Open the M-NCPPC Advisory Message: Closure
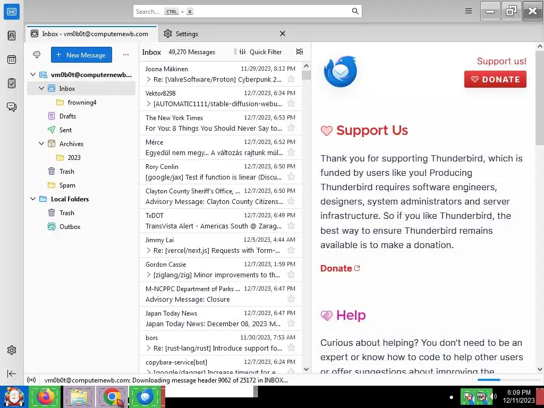 pyautogui.click(x=220, y=294)
